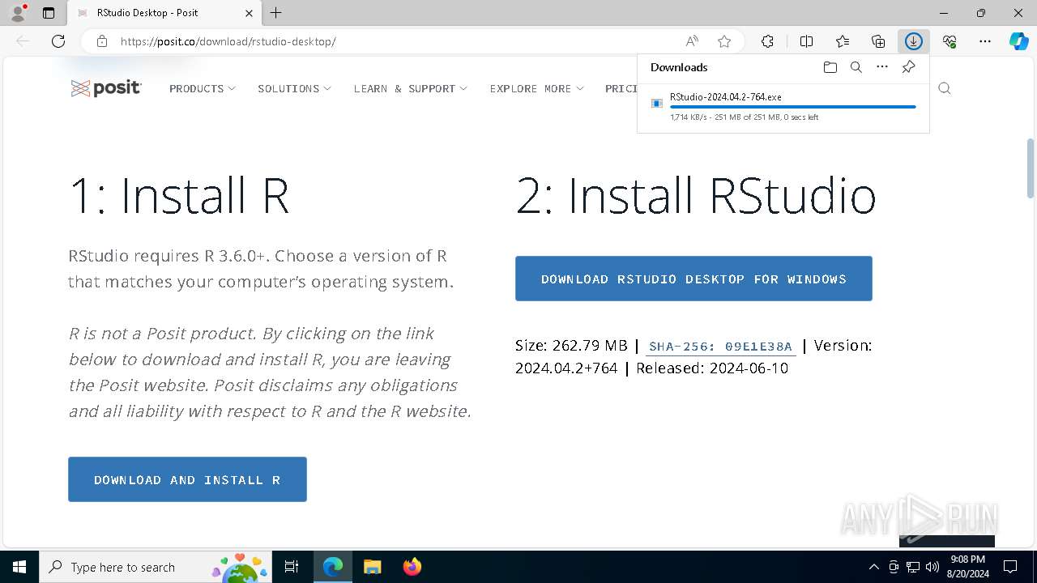This screenshot has height=583, width=1037.
Task: Open more options in Downloads panel
Action: [x=882, y=67]
